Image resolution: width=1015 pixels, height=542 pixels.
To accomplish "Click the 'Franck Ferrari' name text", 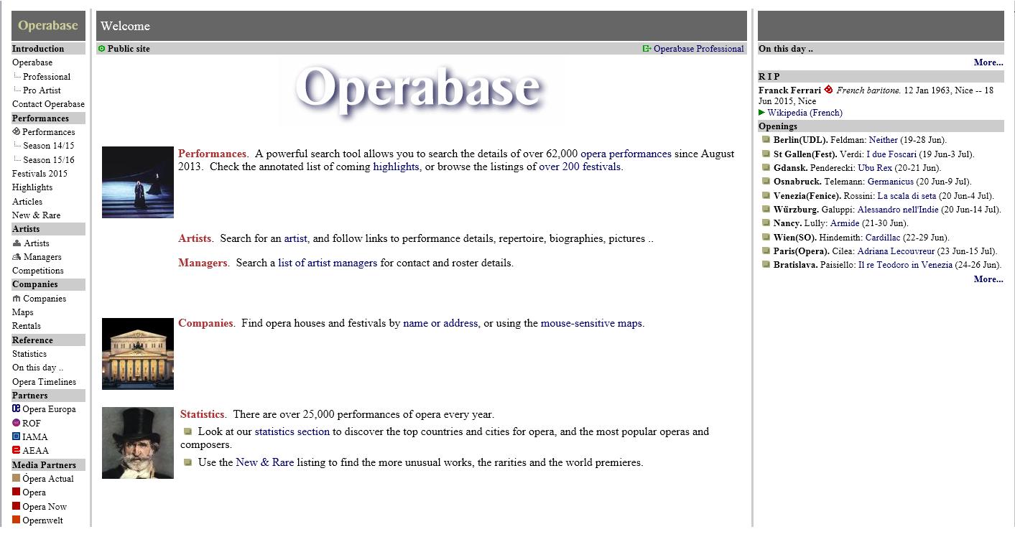I will click(789, 90).
